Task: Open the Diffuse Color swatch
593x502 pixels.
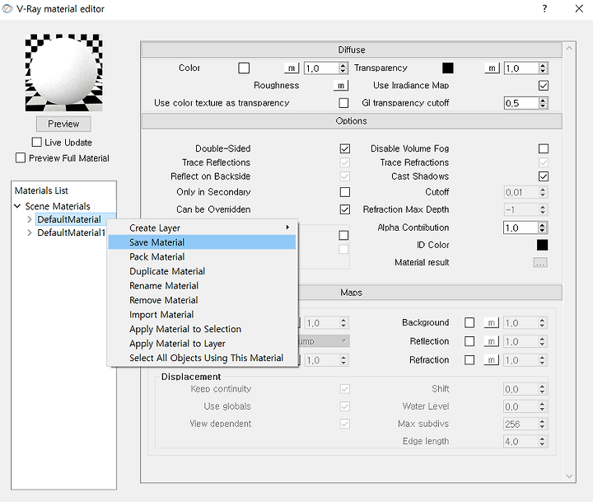Action: (x=244, y=68)
